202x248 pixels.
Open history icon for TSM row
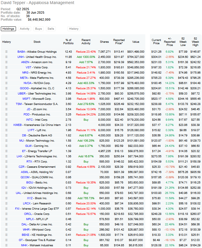pos(6,104)
